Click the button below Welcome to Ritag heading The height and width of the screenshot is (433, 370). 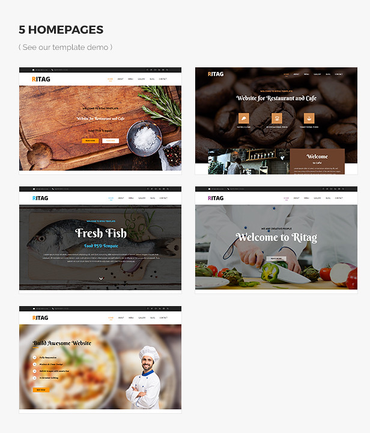(x=276, y=259)
